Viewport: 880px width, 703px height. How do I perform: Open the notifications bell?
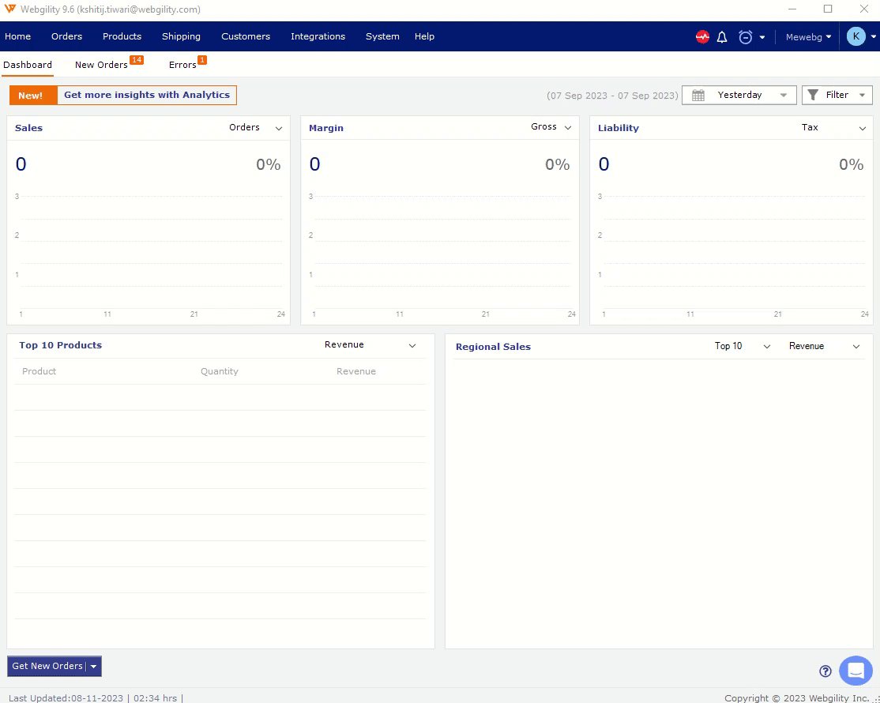tap(722, 37)
